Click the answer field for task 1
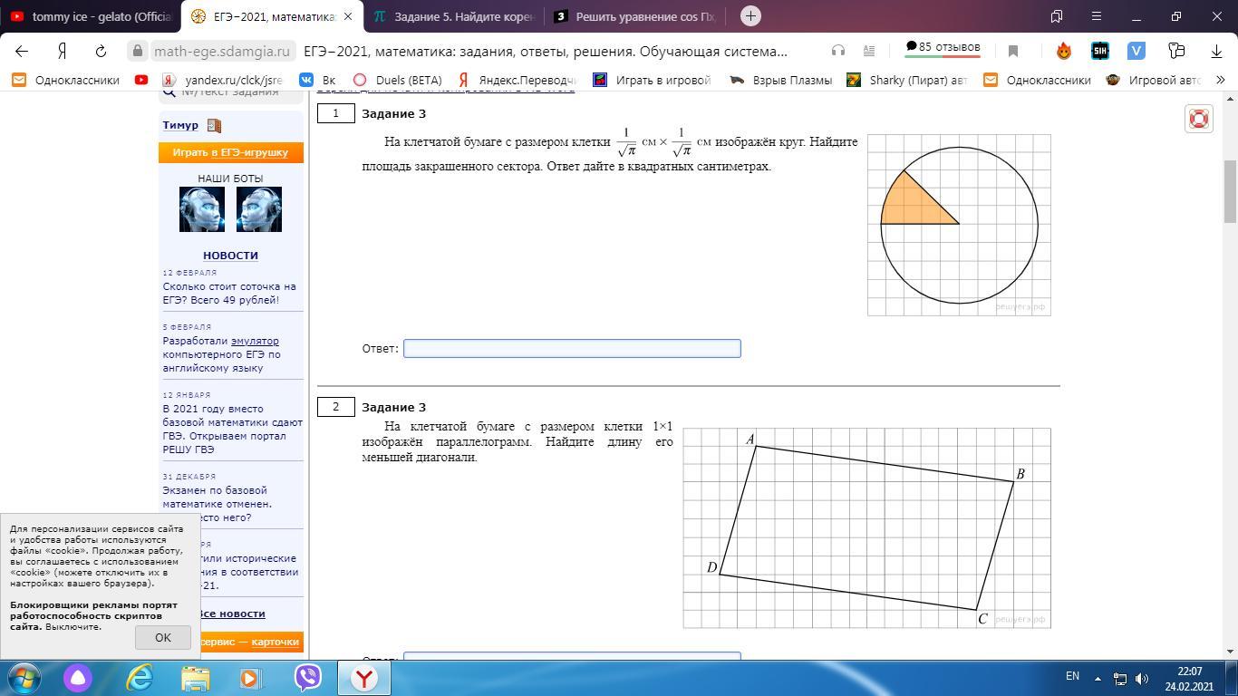 pos(572,349)
